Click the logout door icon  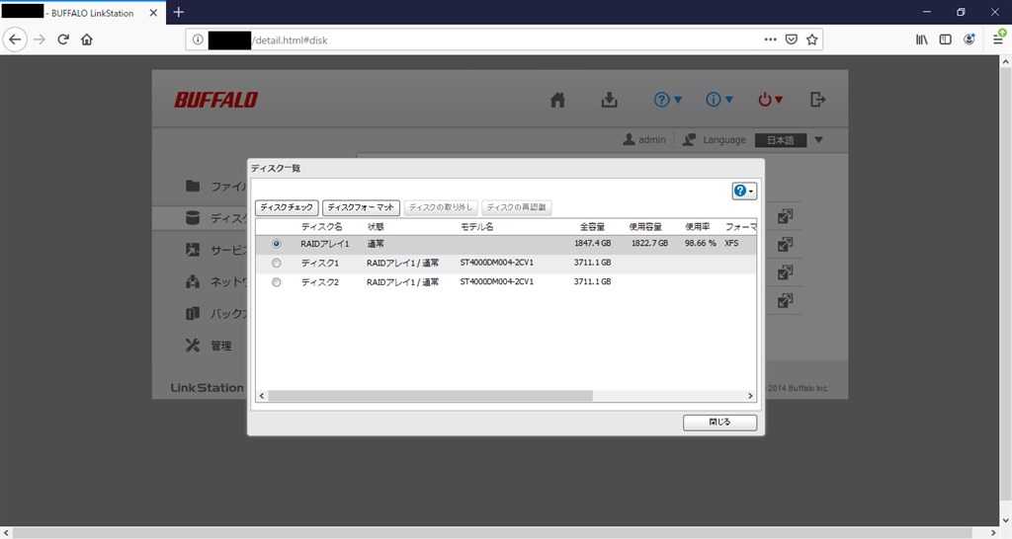[817, 100]
